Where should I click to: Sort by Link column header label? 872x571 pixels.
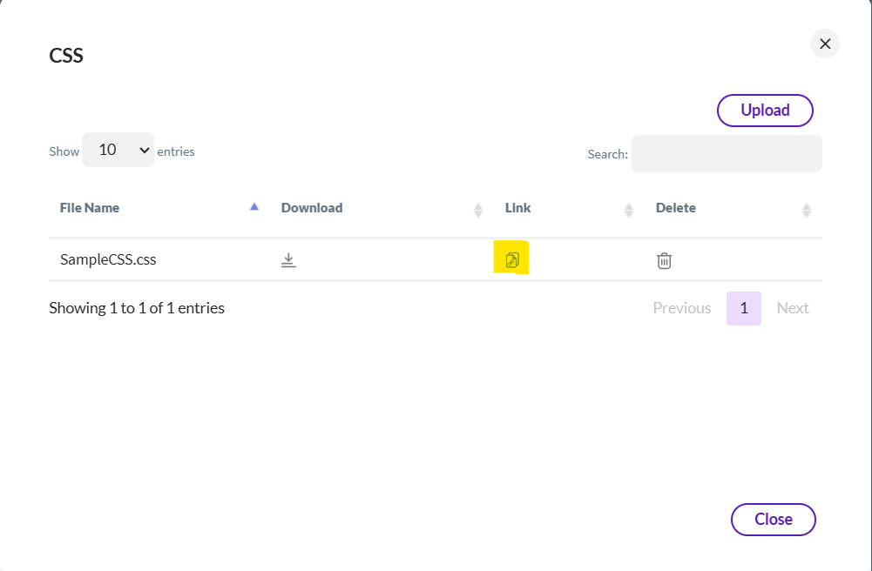point(517,208)
